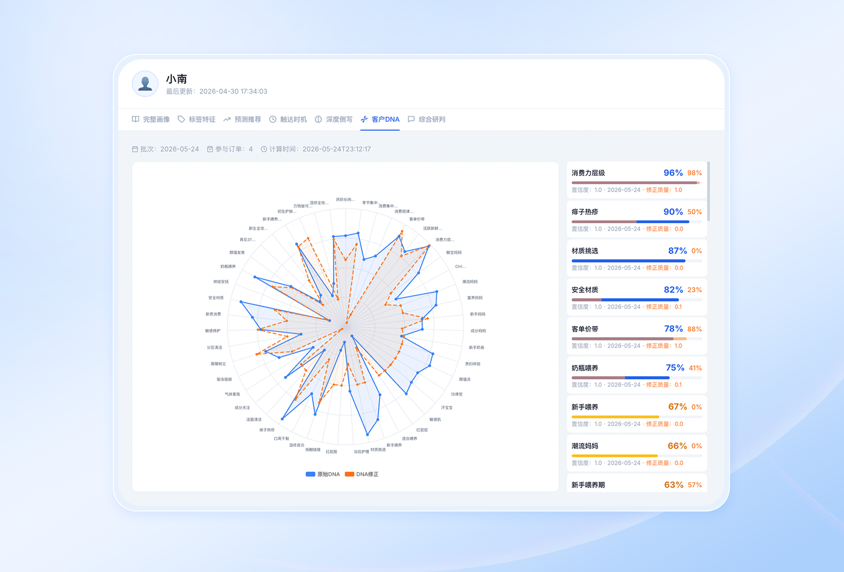Viewport: 844px width, 572px height.
Task: Open the 潮流妈妈 card in the right list
Action: point(637,453)
